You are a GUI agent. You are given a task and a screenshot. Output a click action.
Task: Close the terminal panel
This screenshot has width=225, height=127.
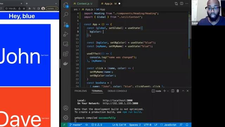pyautogui.click(x=187, y=91)
